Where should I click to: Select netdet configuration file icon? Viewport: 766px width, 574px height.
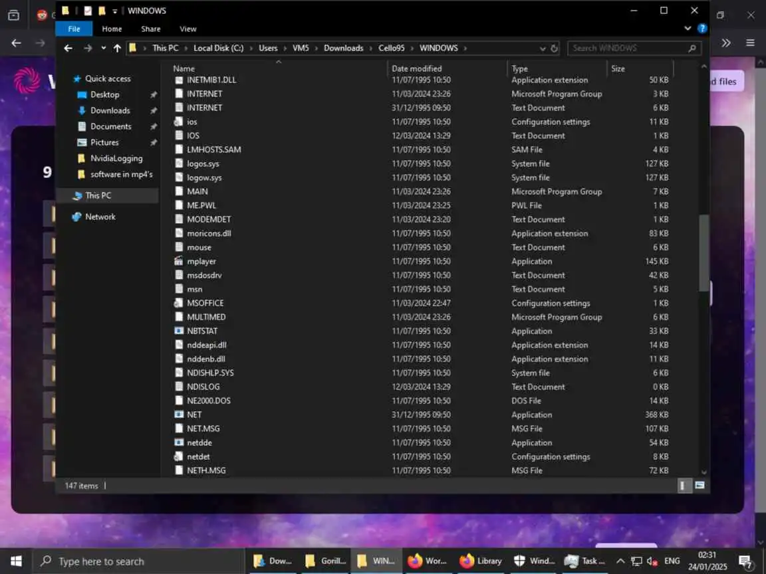coord(179,457)
